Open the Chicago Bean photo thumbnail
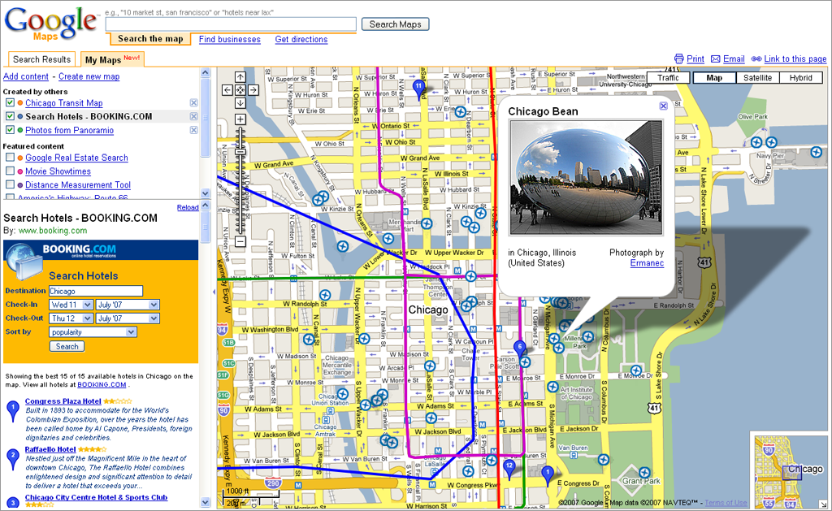 pos(585,177)
